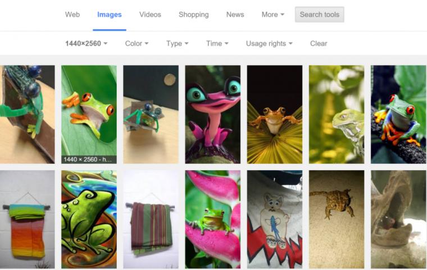Expand the Time filter dropdown
This screenshot has height=270, width=427.
click(217, 44)
